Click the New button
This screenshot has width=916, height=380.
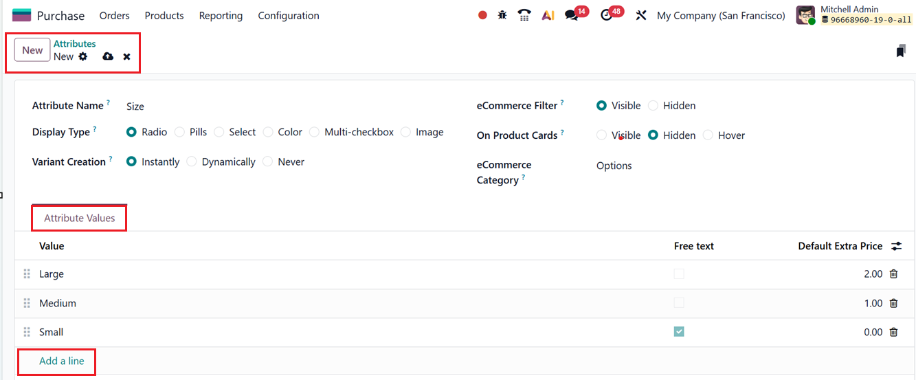tap(32, 50)
